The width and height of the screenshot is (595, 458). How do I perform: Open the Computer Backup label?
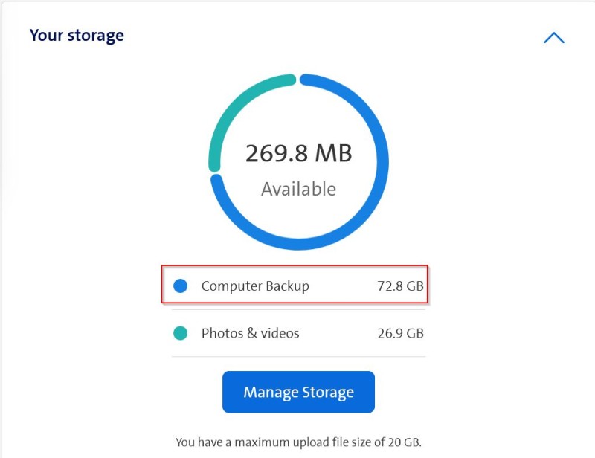click(255, 286)
